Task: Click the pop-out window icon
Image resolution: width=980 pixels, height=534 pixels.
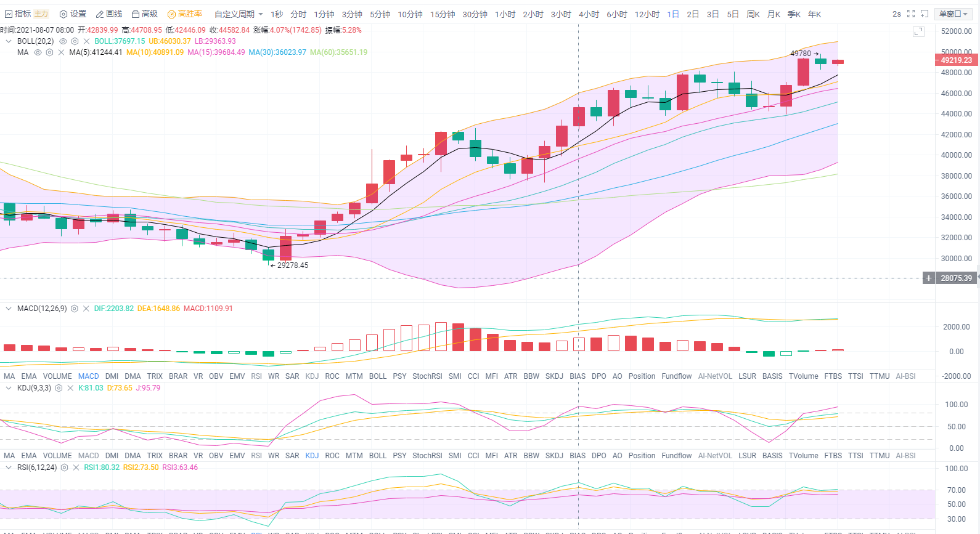Action: (x=925, y=14)
